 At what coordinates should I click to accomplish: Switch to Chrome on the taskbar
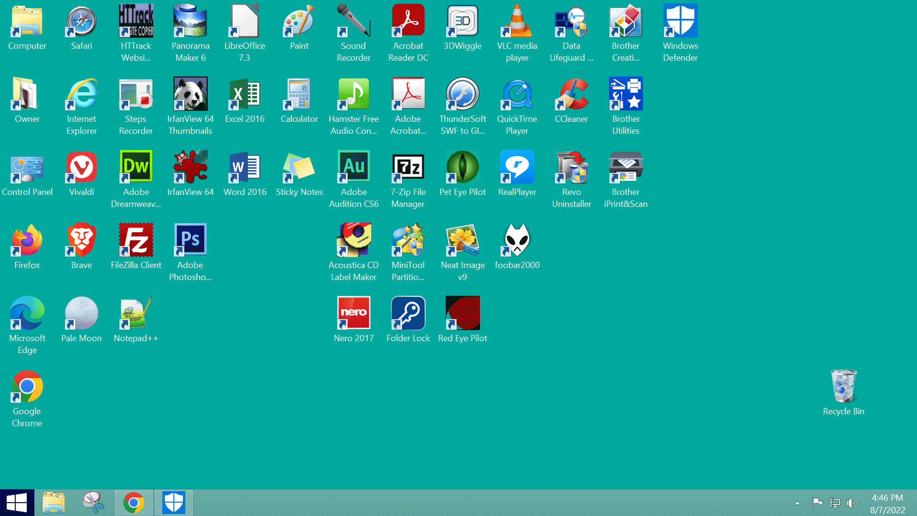134,503
